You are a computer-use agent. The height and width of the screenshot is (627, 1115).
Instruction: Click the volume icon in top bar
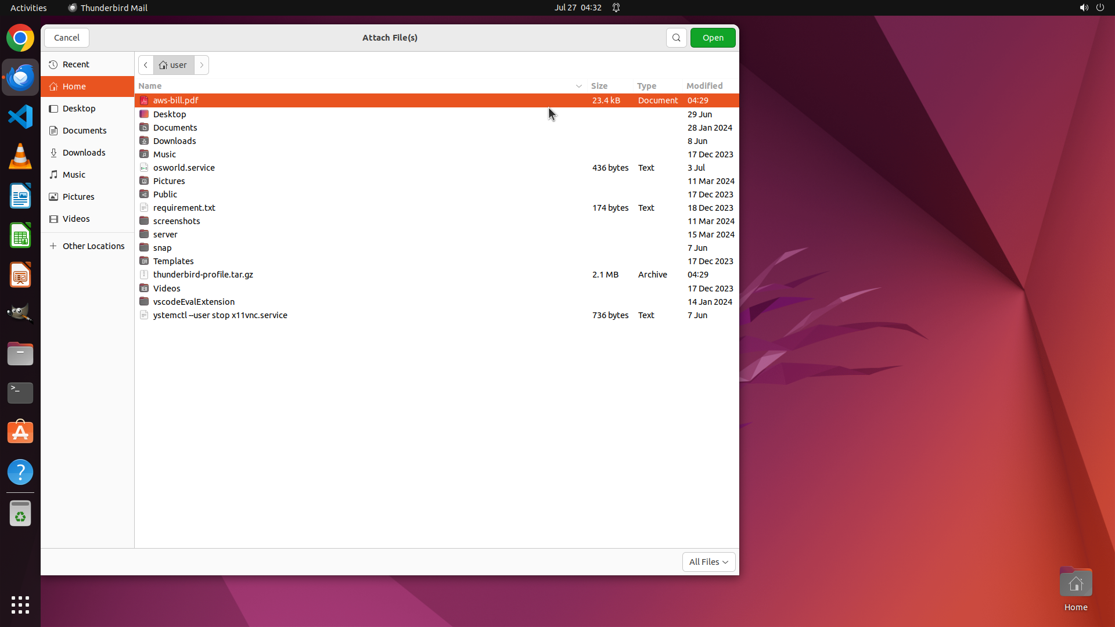point(1084,8)
